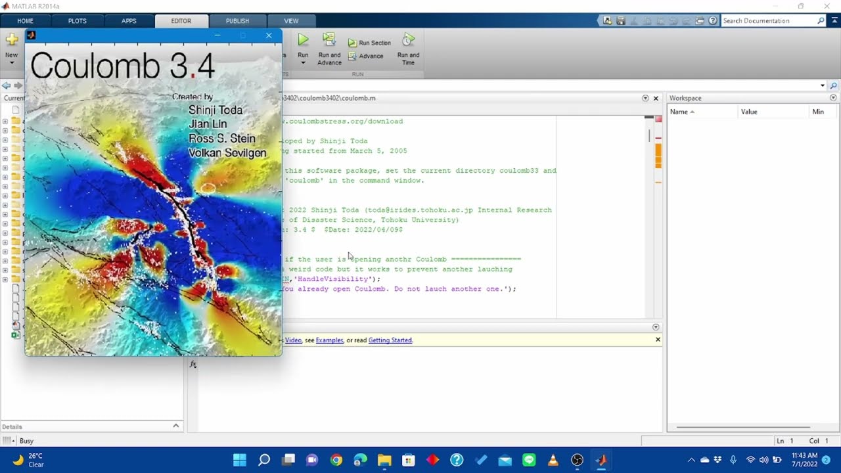Open the OBS Studio taskbar icon
Screen dimensions: 841x473
(x=577, y=460)
